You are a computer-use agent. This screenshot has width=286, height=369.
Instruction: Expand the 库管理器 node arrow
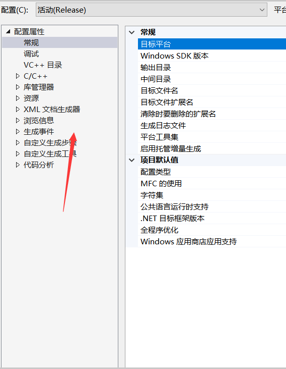pos(18,87)
